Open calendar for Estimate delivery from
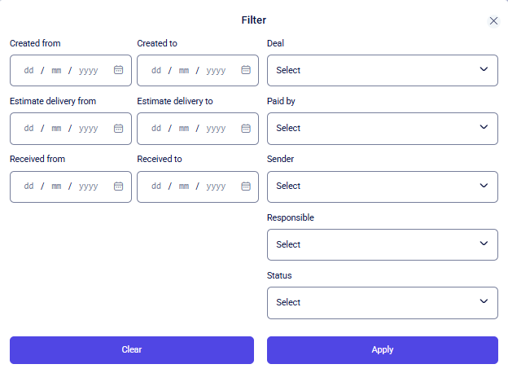 (118, 128)
